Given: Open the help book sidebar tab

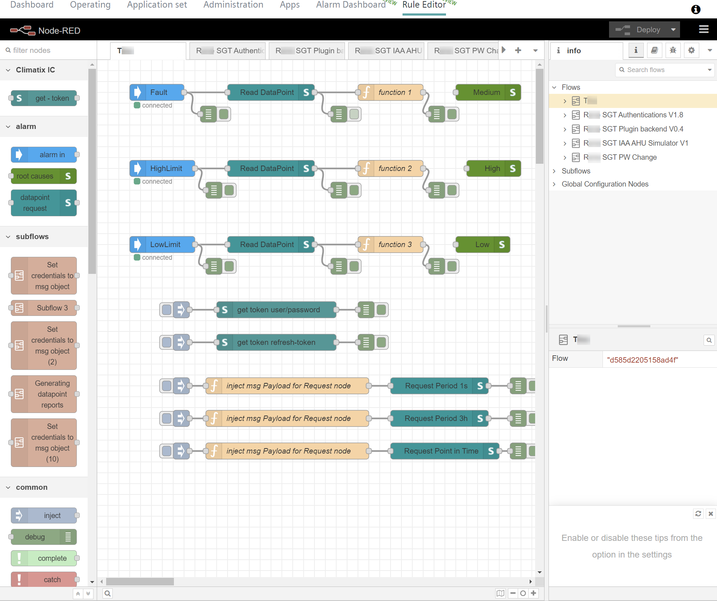Looking at the screenshot, I should point(654,50).
